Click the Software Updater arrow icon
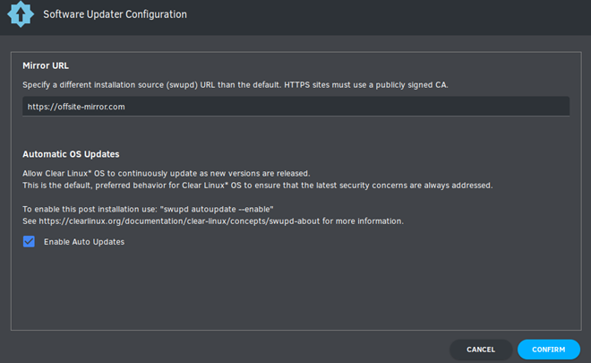Screen dimensions: 591x363 coord(21,14)
